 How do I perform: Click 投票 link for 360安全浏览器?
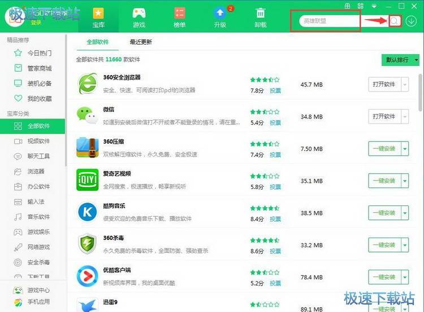[275, 91]
